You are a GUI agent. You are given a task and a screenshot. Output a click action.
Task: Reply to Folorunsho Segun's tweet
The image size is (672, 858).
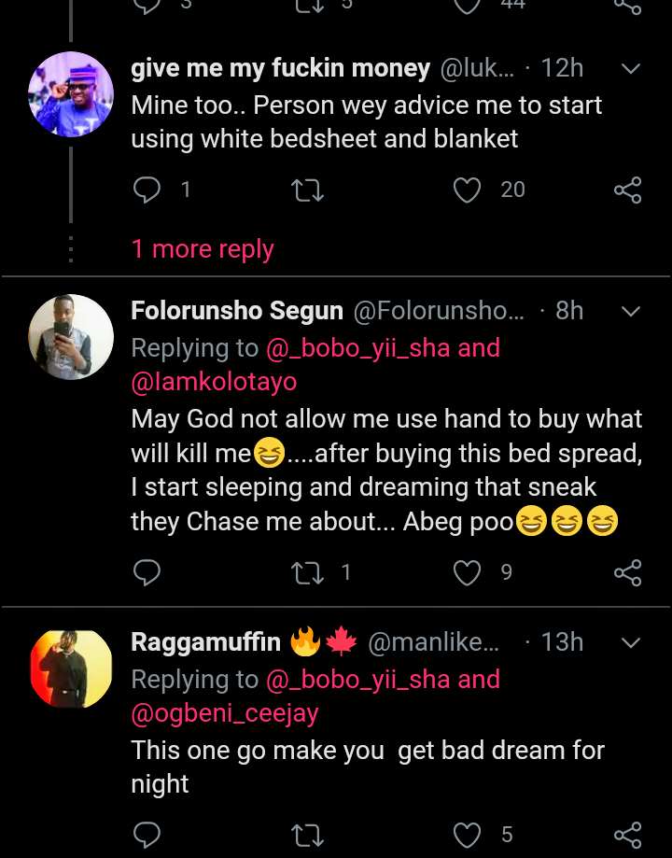pos(147,572)
